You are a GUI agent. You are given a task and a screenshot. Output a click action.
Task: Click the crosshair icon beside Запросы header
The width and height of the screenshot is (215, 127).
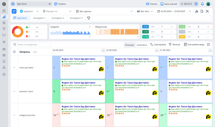pos(14,52)
